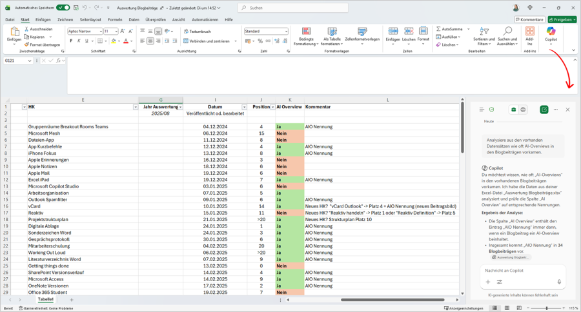The width and height of the screenshot is (581, 312).
Task: Click AutoSumme button
Action: coord(449,29)
